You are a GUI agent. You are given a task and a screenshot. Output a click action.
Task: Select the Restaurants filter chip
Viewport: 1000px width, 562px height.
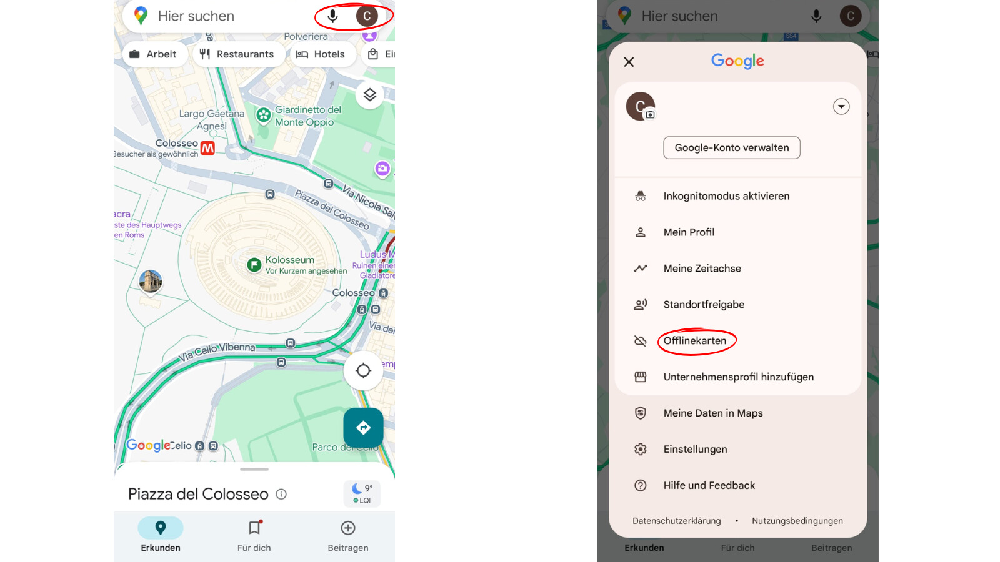click(237, 54)
